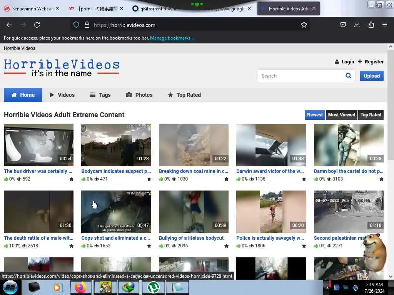Open the Register link
The width and height of the screenshot is (394, 295).
tap(371, 62)
